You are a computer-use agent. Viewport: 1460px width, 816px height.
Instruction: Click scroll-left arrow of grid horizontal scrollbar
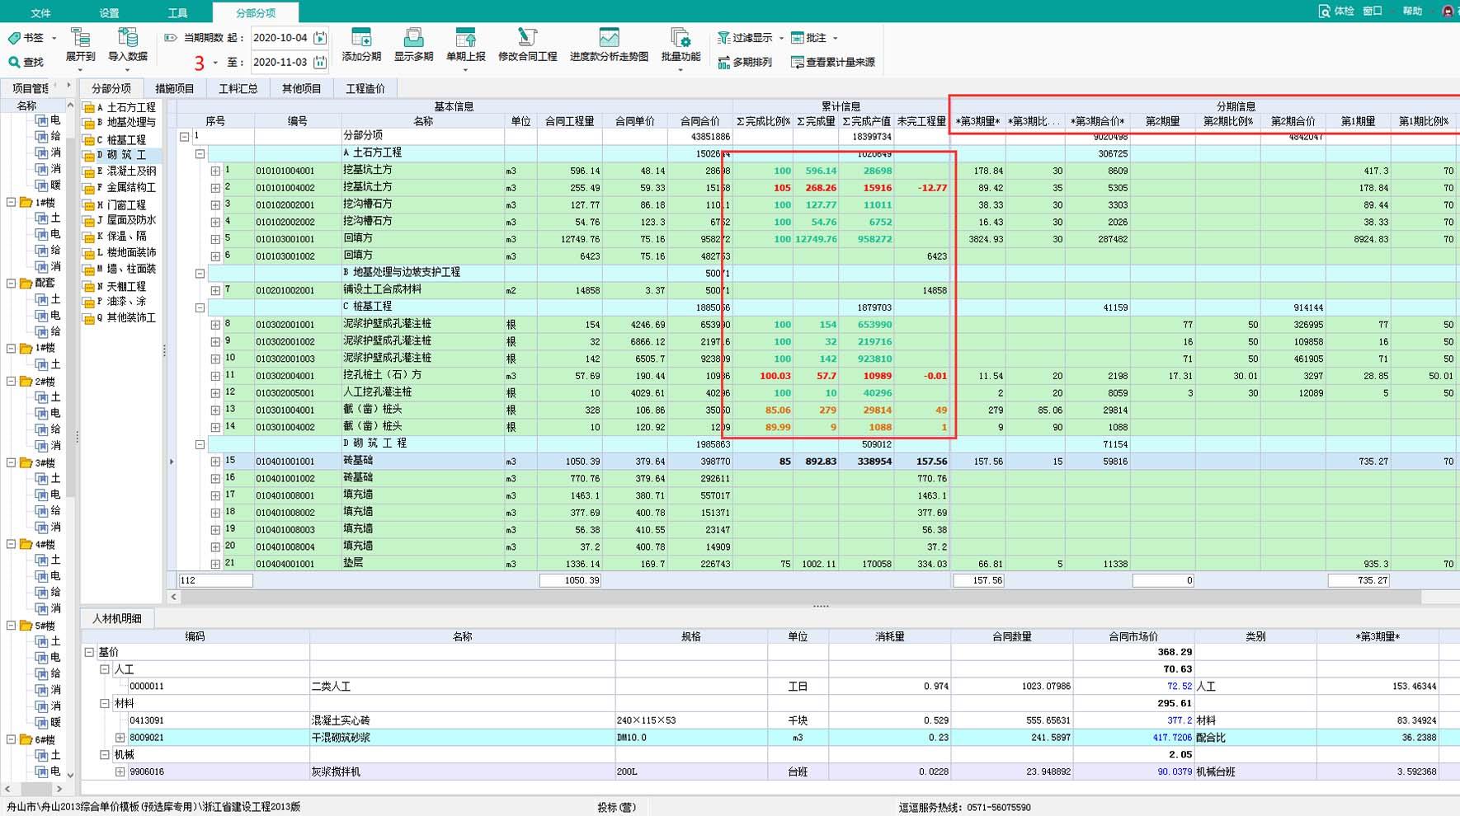(173, 597)
